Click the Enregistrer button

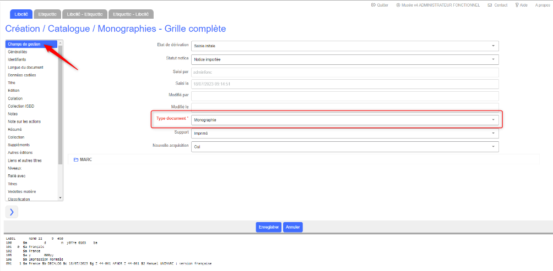tap(268, 227)
